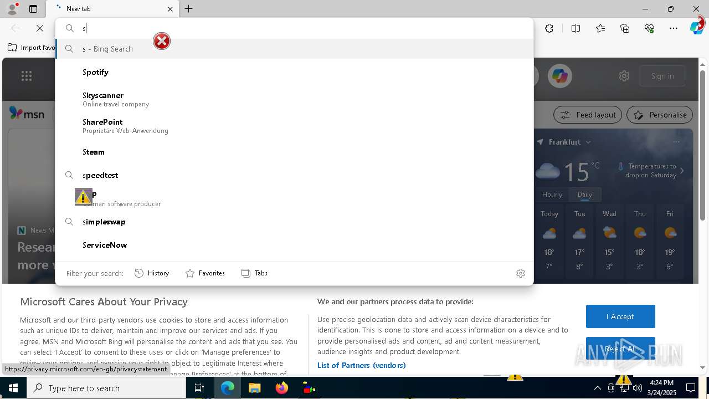709x399 pixels.
Task: Close the New tab
Action: click(x=170, y=9)
